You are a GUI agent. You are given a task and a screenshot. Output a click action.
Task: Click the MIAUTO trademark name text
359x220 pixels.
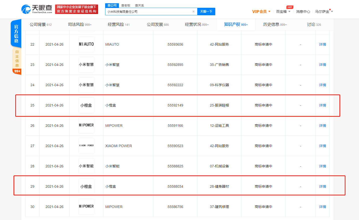pyautogui.click(x=112, y=44)
